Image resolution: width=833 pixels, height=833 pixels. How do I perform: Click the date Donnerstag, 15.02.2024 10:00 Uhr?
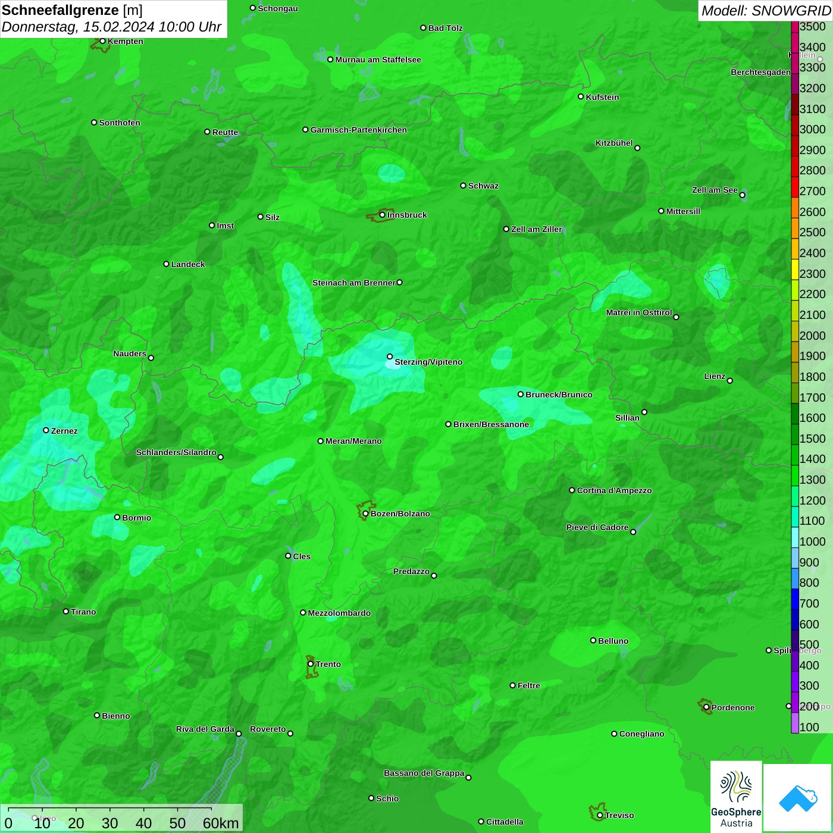pos(111,27)
